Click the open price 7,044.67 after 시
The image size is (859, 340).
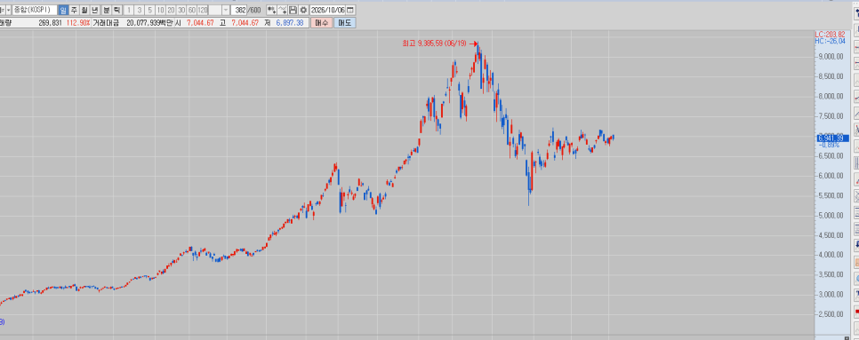click(x=200, y=23)
